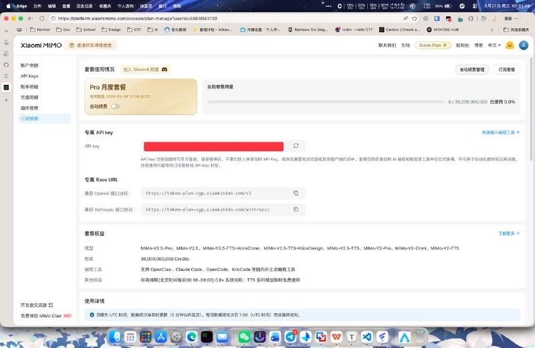
Task: Open the 快速接入编程工具 link
Action: click(500, 133)
